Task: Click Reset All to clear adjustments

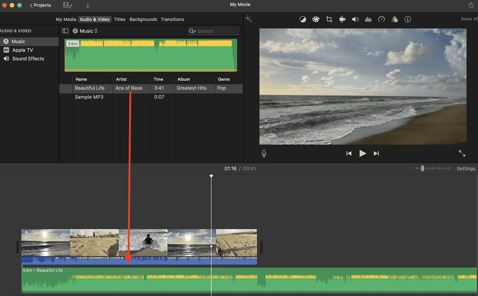Action: (469, 19)
